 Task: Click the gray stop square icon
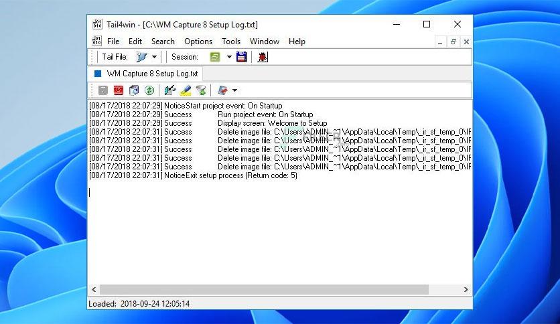tap(103, 90)
